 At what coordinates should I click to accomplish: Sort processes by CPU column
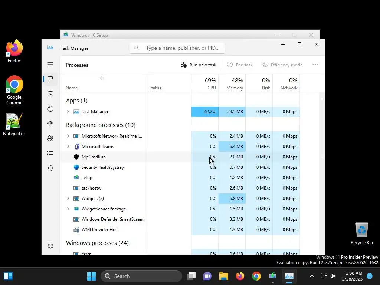[x=205, y=83]
